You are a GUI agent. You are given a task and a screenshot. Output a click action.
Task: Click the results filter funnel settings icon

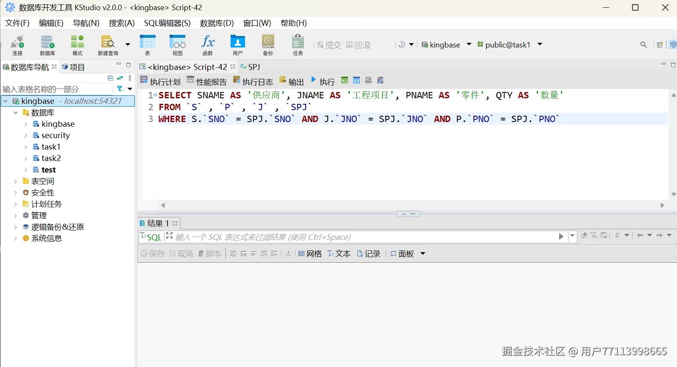click(594, 235)
